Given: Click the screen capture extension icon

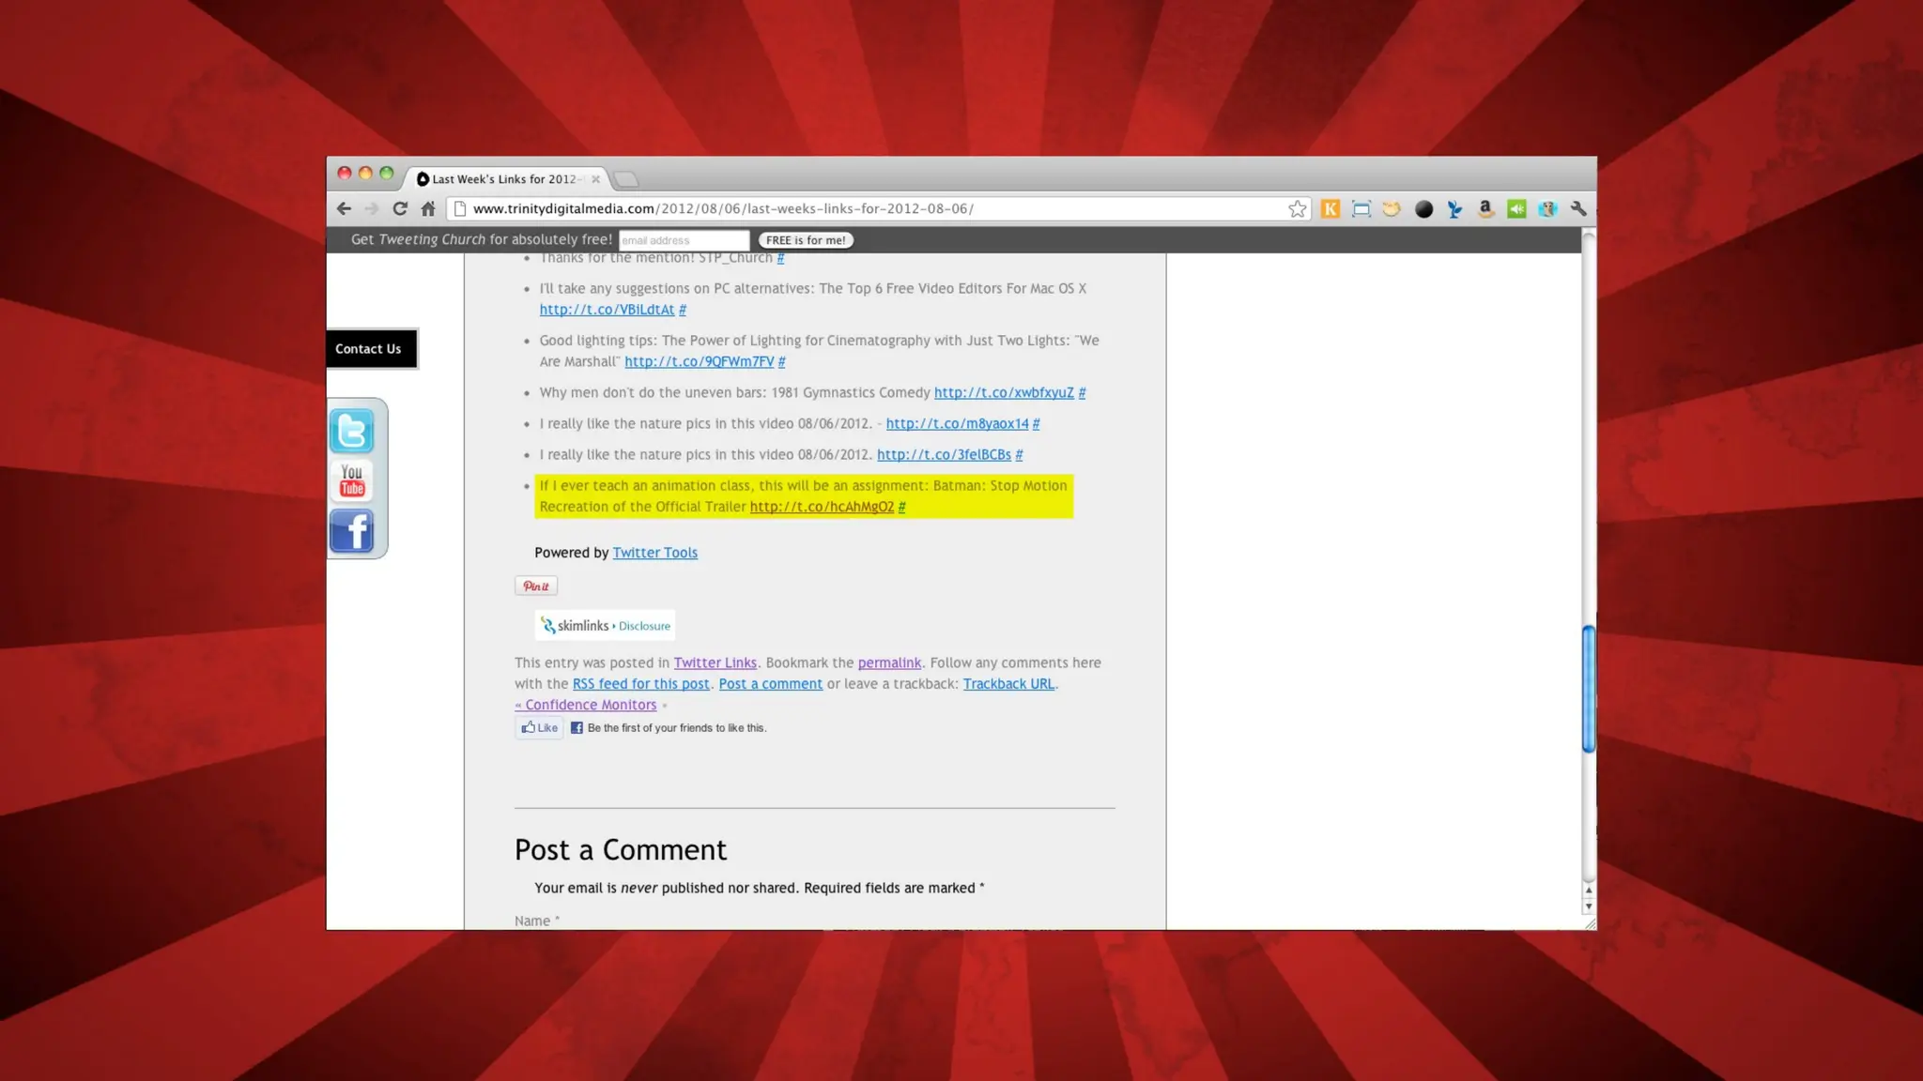Looking at the screenshot, I should 1361,209.
